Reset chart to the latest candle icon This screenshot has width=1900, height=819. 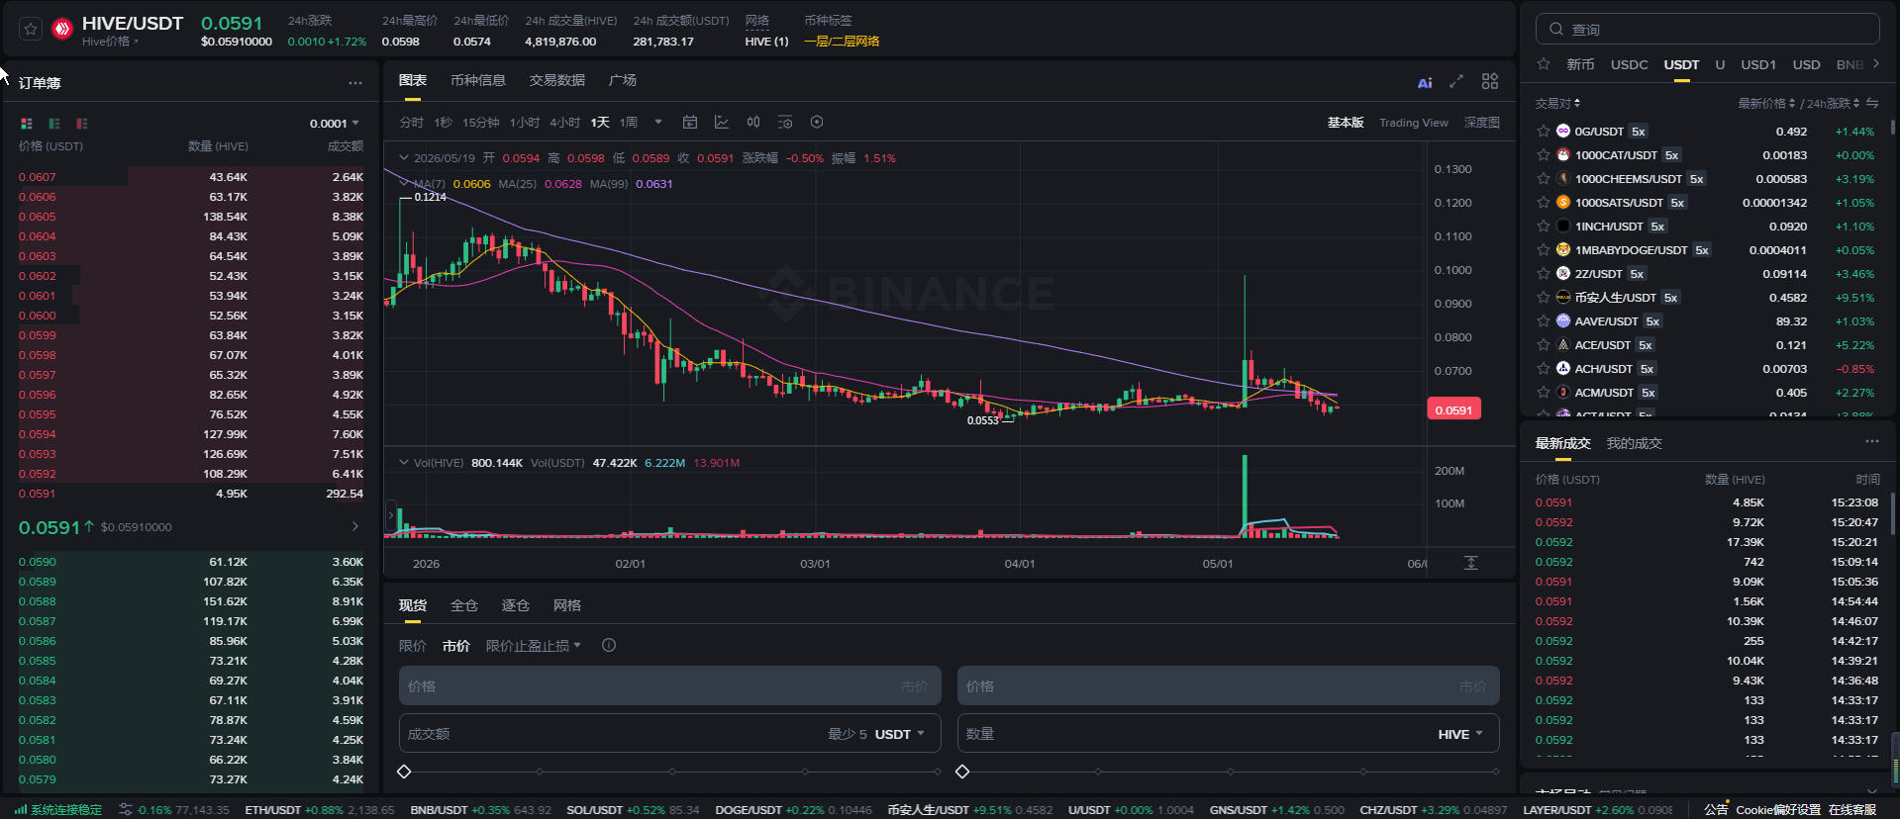pyautogui.click(x=1471, y=563)
